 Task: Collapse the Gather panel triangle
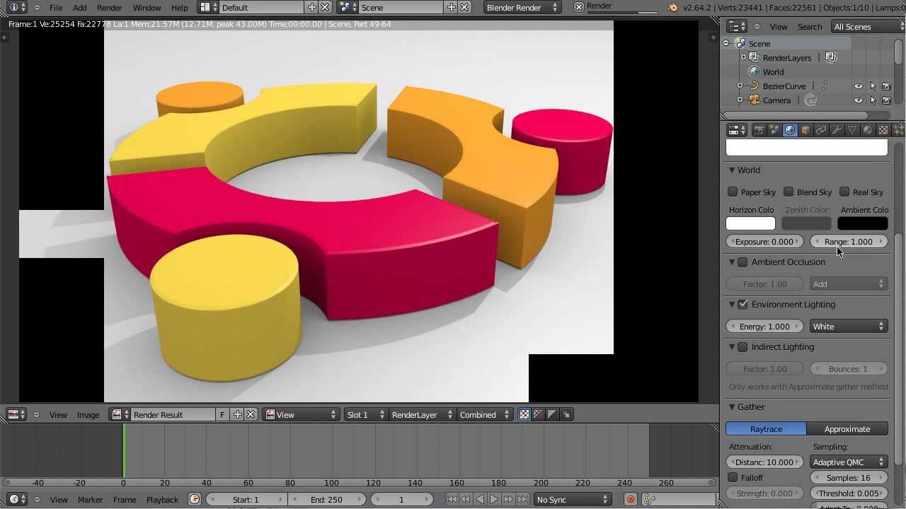tap(732, 407)
